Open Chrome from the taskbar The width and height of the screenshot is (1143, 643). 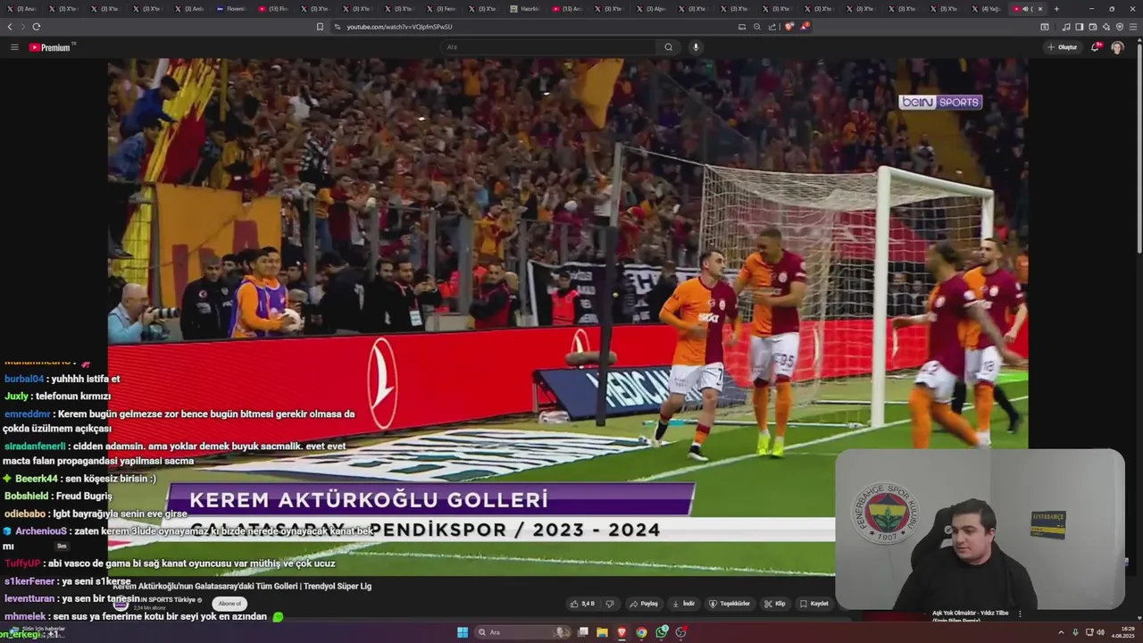pyautogui.click(x=641, y=632)
